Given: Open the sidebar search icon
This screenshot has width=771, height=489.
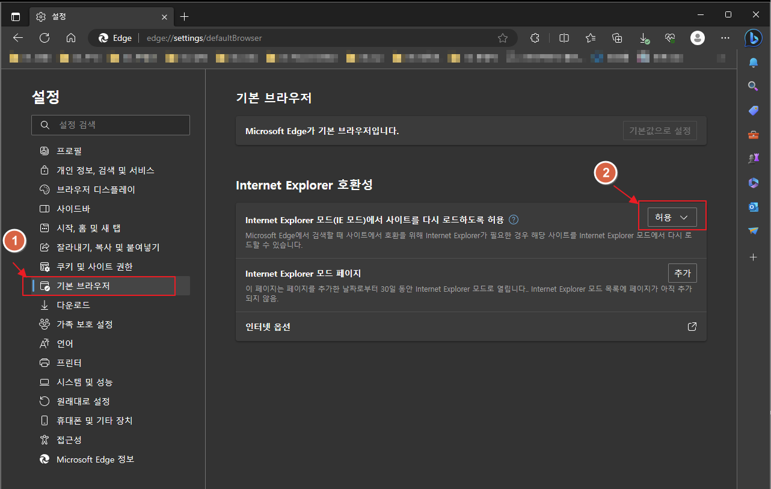Looking at the screenshot, I should point(753,87).
